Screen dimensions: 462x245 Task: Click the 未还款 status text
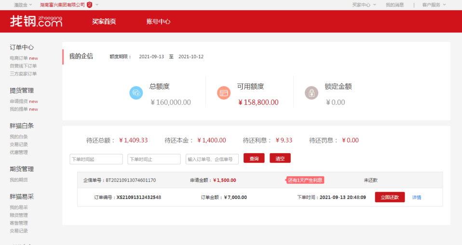371,181
